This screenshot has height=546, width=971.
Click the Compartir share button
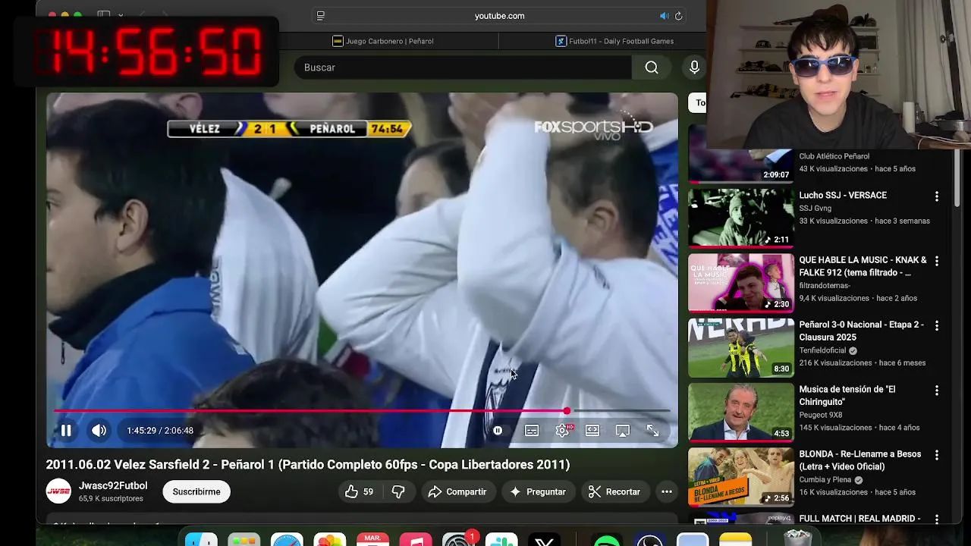tap(457, 491)
